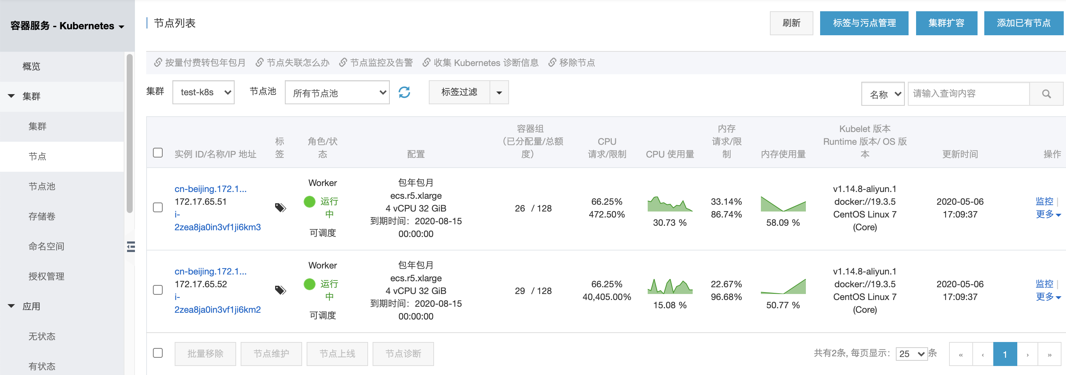This screenshot has height=375, width=1066.
Task: Toggle the select-all checkbox in table header
Action: (158, 153)
